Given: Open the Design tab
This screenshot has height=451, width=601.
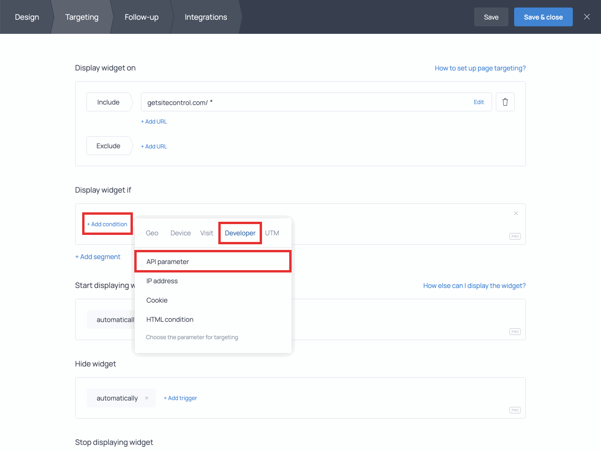Looking at the screenshot, I should click(27, 17).
